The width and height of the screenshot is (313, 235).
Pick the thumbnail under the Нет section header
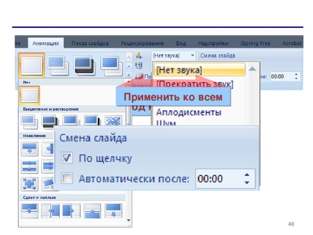tap(29, 95)
